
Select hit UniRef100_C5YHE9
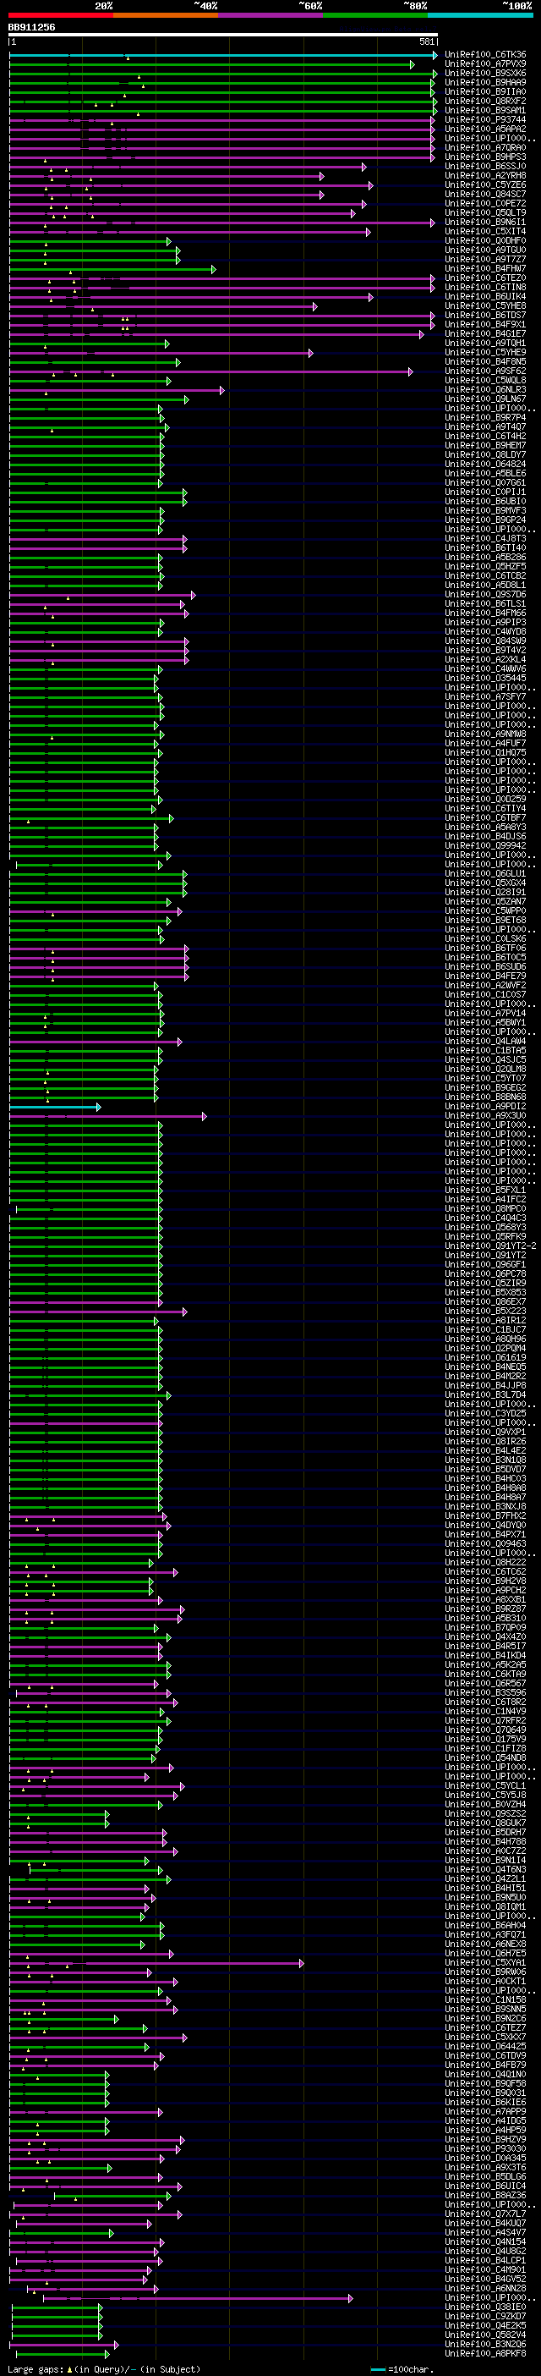coord(486,352)
